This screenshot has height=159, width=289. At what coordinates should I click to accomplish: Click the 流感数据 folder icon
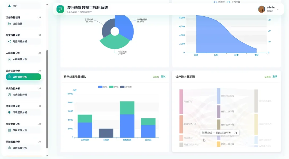click(x=9, y=24)
